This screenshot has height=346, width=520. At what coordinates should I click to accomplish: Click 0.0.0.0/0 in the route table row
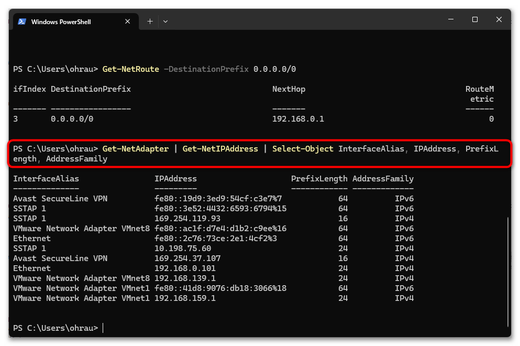[72, 119]
